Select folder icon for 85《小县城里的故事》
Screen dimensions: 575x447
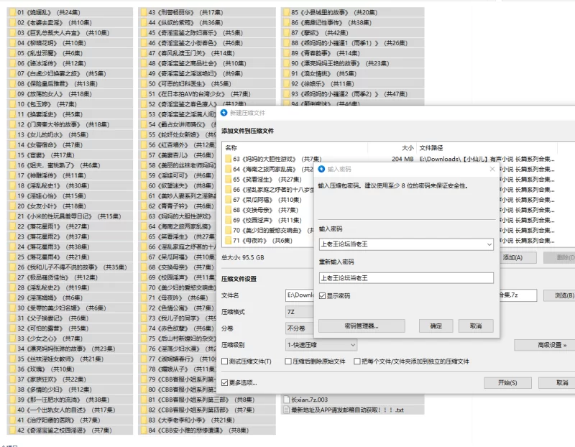(x=286, y=12)
